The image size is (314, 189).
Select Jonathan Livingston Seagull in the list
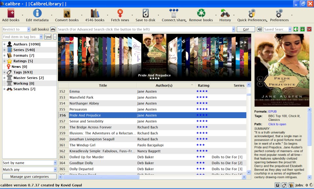(152, 139)
